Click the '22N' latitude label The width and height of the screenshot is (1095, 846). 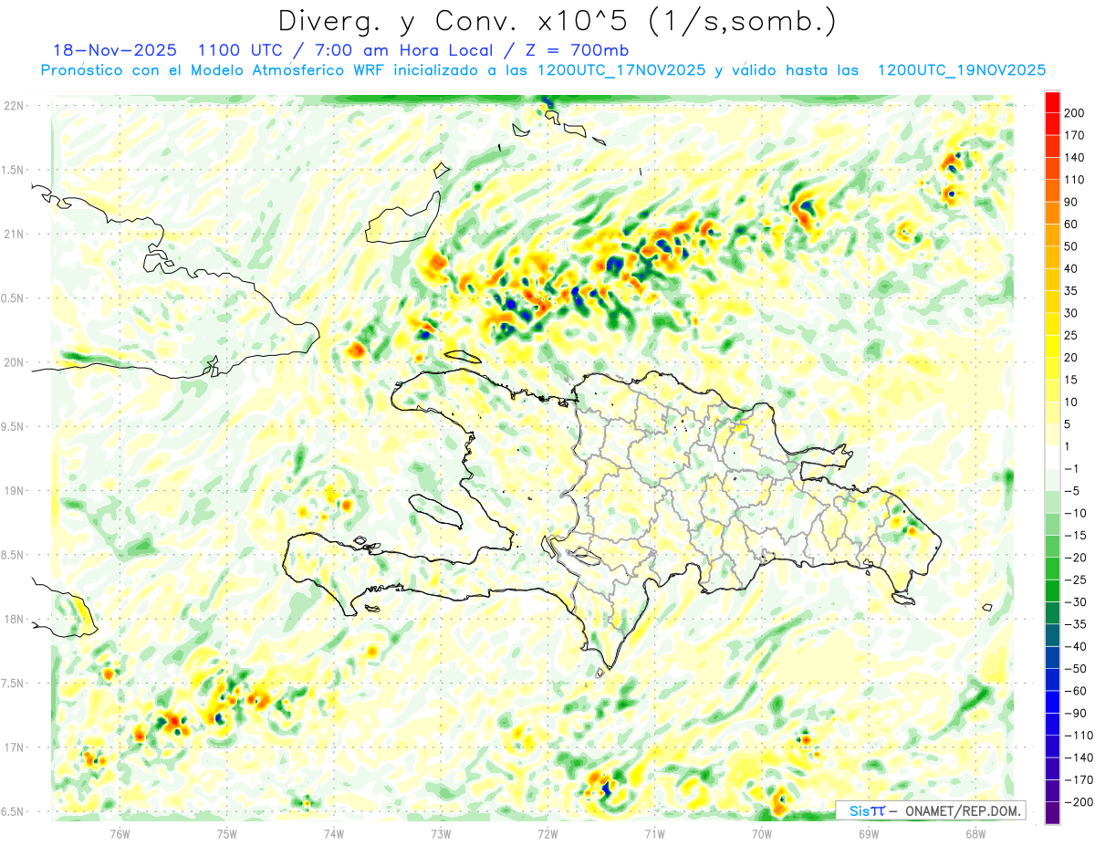tap(13, 106)
